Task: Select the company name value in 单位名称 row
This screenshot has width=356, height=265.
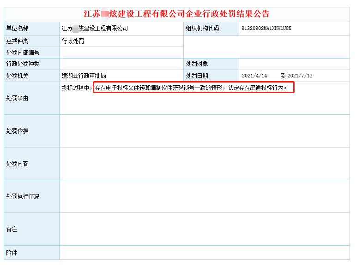Action: (95, 29)
